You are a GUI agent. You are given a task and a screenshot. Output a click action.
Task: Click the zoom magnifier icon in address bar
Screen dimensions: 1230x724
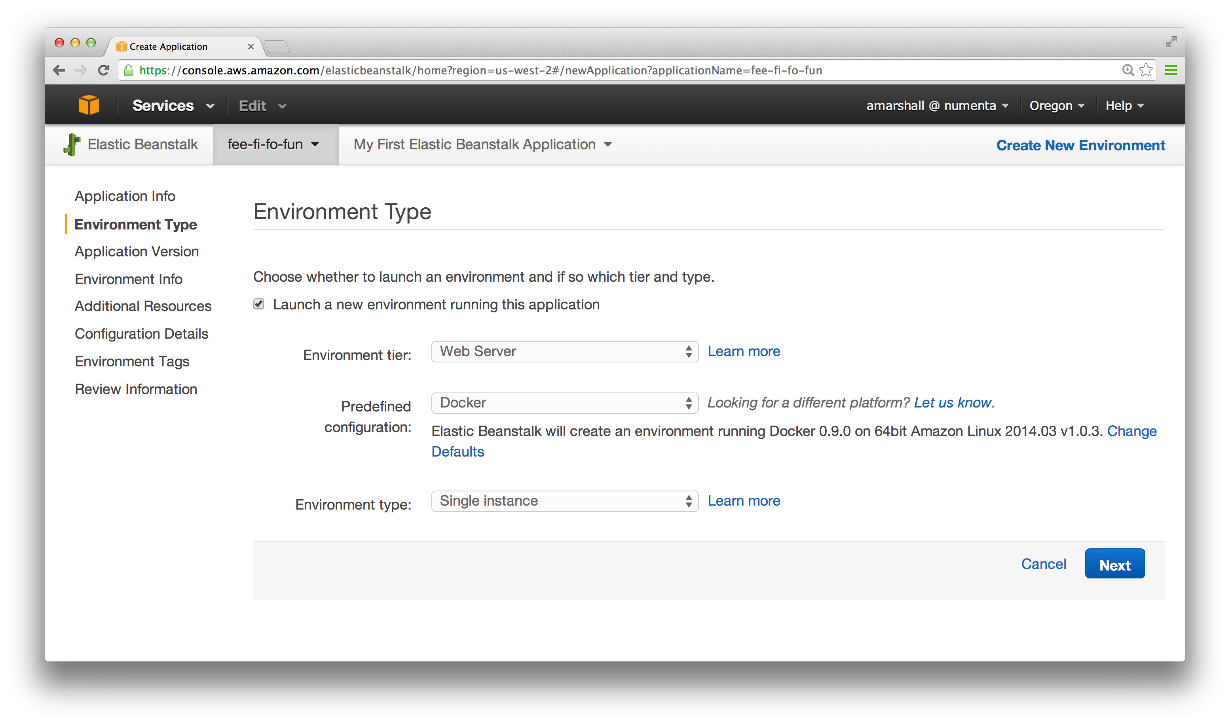click(1127, 70)
